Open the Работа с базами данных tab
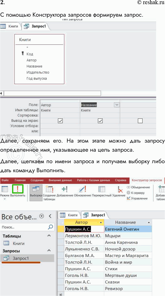This screenshot has height=296, width=165. [x=94, y=180]
